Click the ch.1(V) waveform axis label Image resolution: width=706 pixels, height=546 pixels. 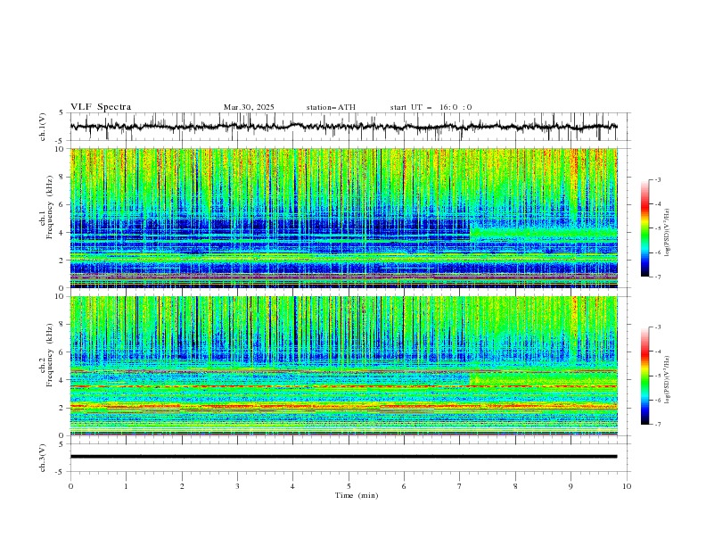click(43, 127)
